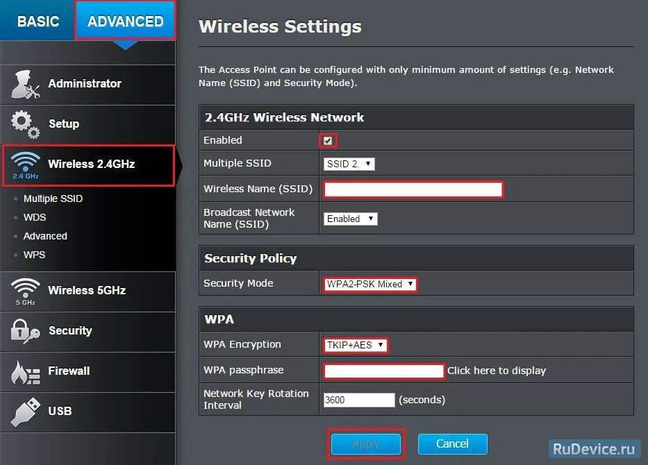Click the Setup gears icon
Viewport: 648px width, 465px height.
(x=25, y=124)
